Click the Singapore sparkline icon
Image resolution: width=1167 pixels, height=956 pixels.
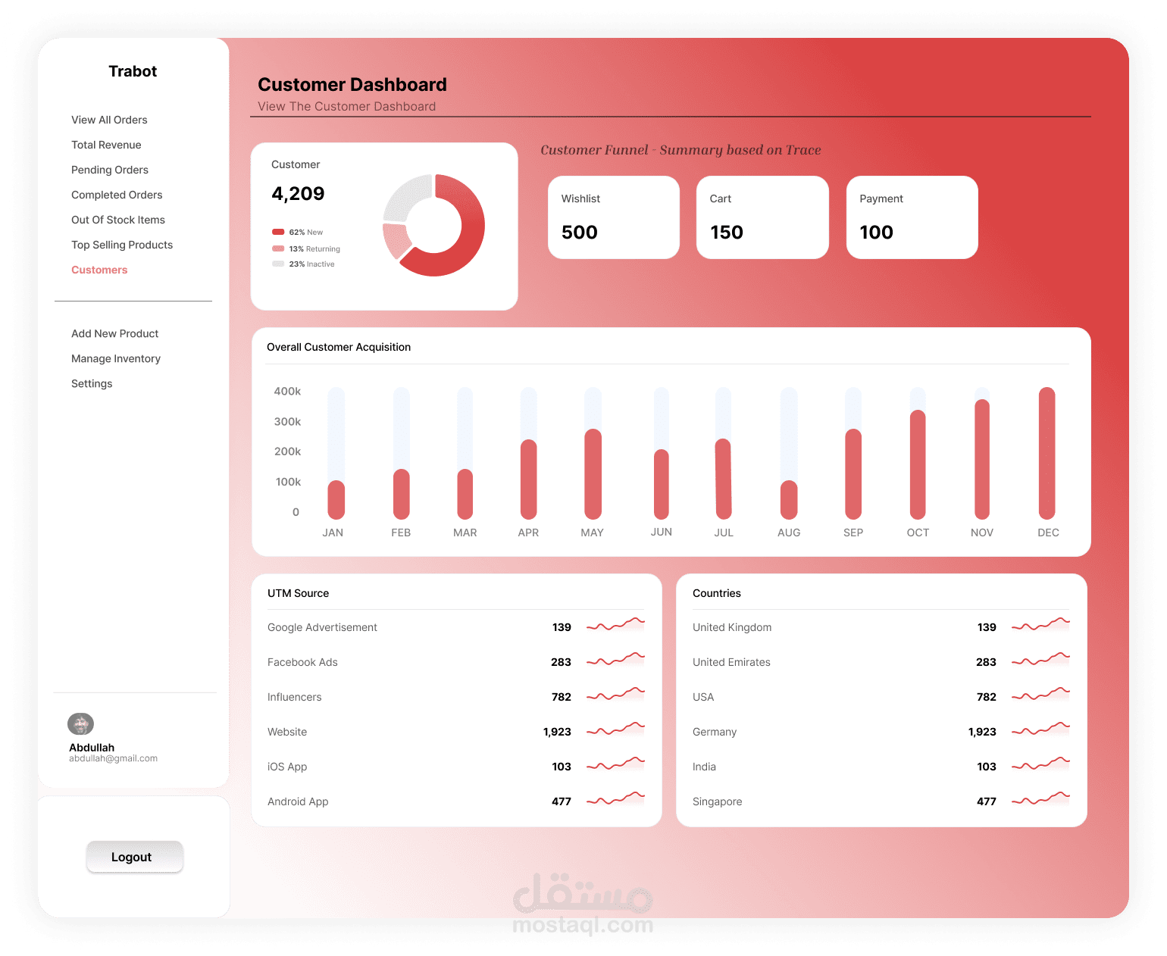pos(1040,799)
